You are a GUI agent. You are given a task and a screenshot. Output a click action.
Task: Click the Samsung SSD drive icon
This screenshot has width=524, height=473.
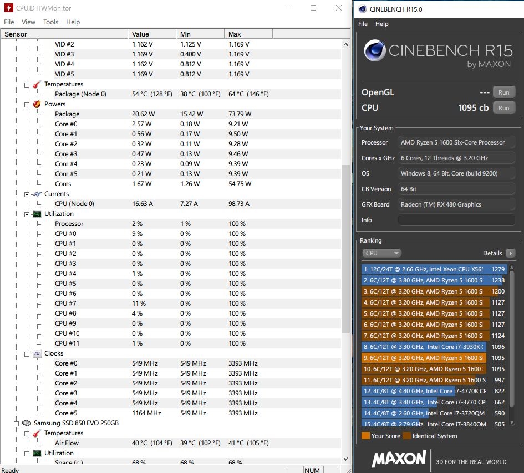click(x=27, y=423)
